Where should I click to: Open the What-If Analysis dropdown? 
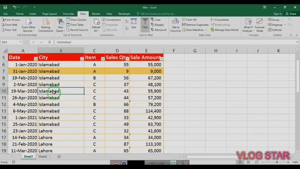(248, 25)
